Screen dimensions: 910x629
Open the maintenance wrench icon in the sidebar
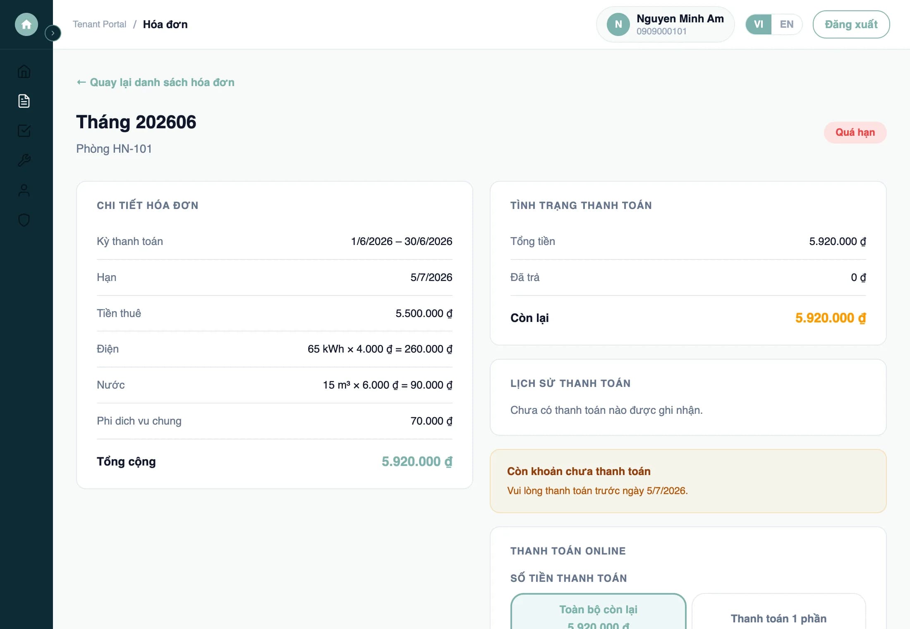(x=24, y=161)
